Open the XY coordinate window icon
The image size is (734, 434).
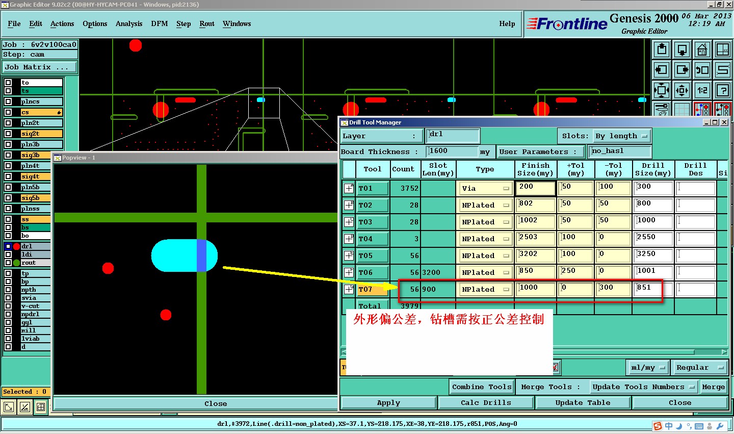point(723,49)
